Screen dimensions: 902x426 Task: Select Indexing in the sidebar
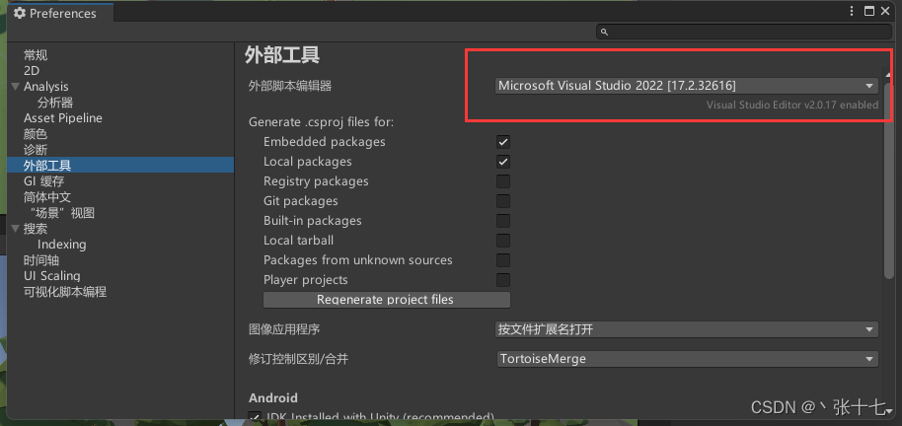[61, 245]
